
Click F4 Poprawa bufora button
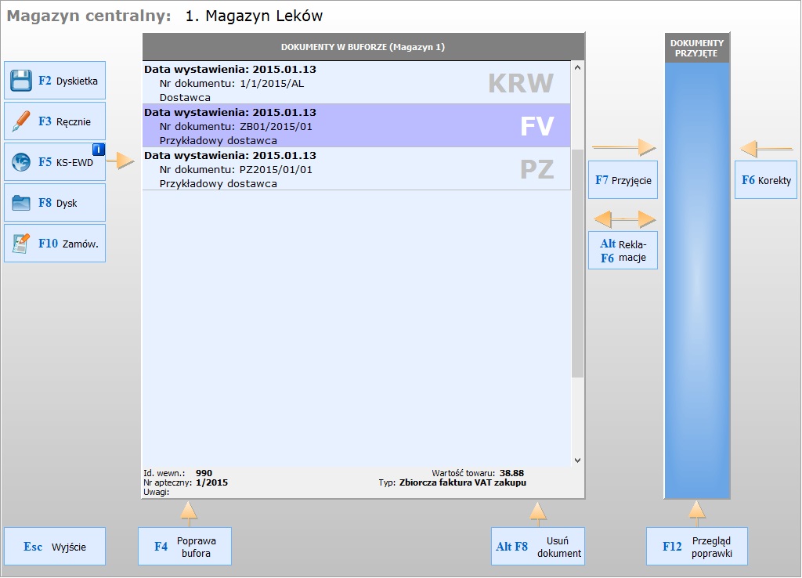(185, 547)
